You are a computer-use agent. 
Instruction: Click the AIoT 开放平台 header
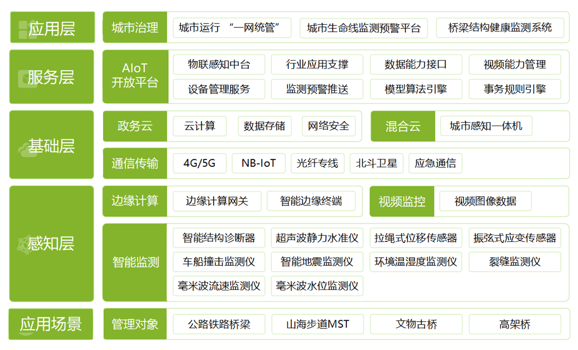(135, 76)
